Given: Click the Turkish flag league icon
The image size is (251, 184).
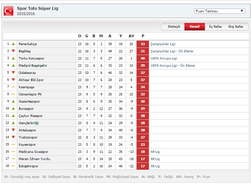Looking at the screenshot, I should (x=9, y=11).
